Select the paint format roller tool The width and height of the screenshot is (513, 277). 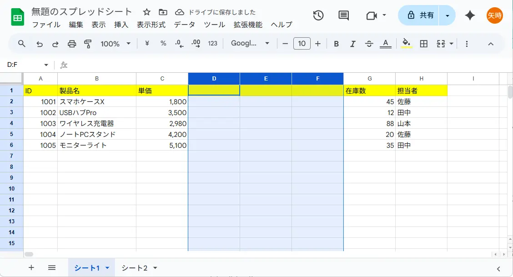pos(88,44)
